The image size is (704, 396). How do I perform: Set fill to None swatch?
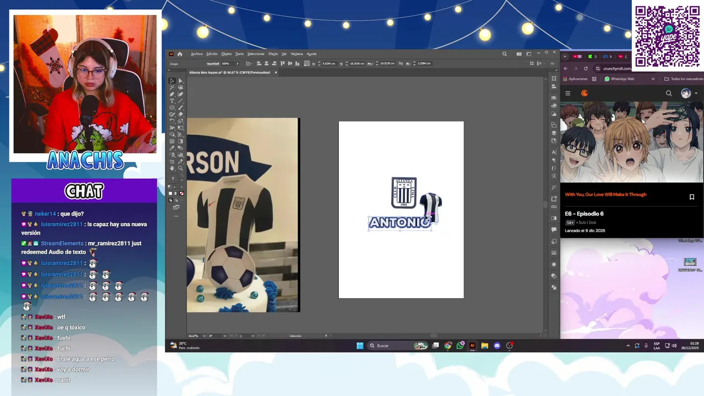tap(180, 193)
